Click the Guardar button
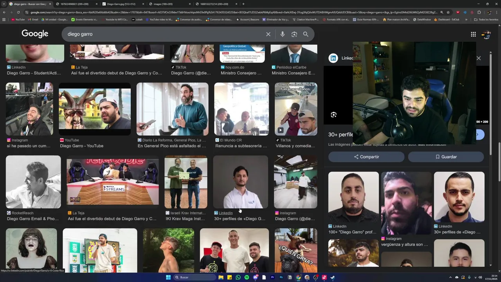Screen dimensions: 501x282 (446, 157)
